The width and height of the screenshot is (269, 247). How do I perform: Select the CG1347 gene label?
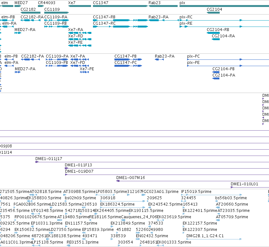[101, 3]
